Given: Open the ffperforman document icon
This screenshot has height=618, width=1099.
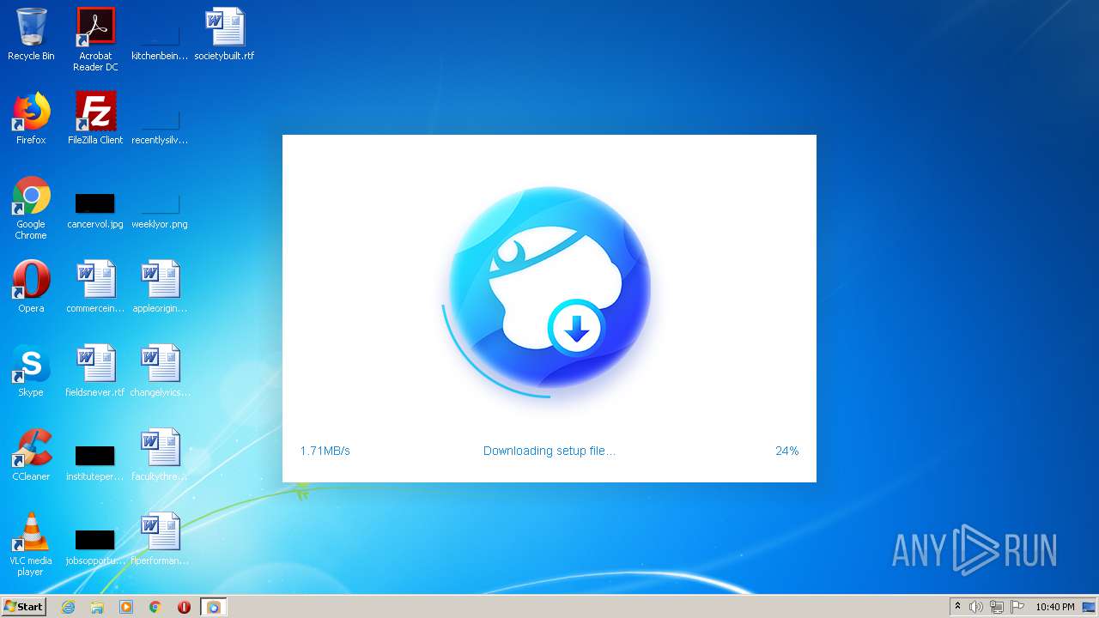Looking at the screenshot, I should coord(160,539).
